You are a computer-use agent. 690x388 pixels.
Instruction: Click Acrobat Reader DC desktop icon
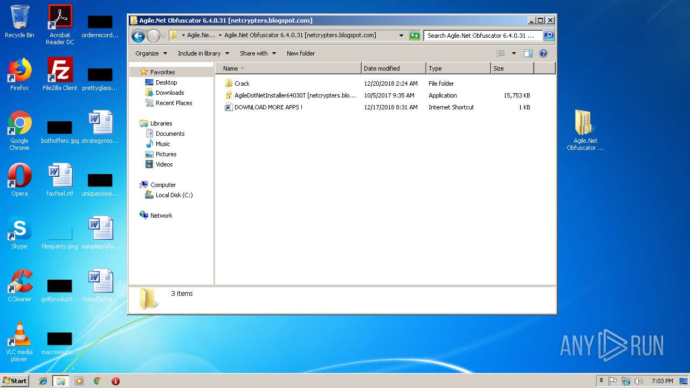point(60,24)
